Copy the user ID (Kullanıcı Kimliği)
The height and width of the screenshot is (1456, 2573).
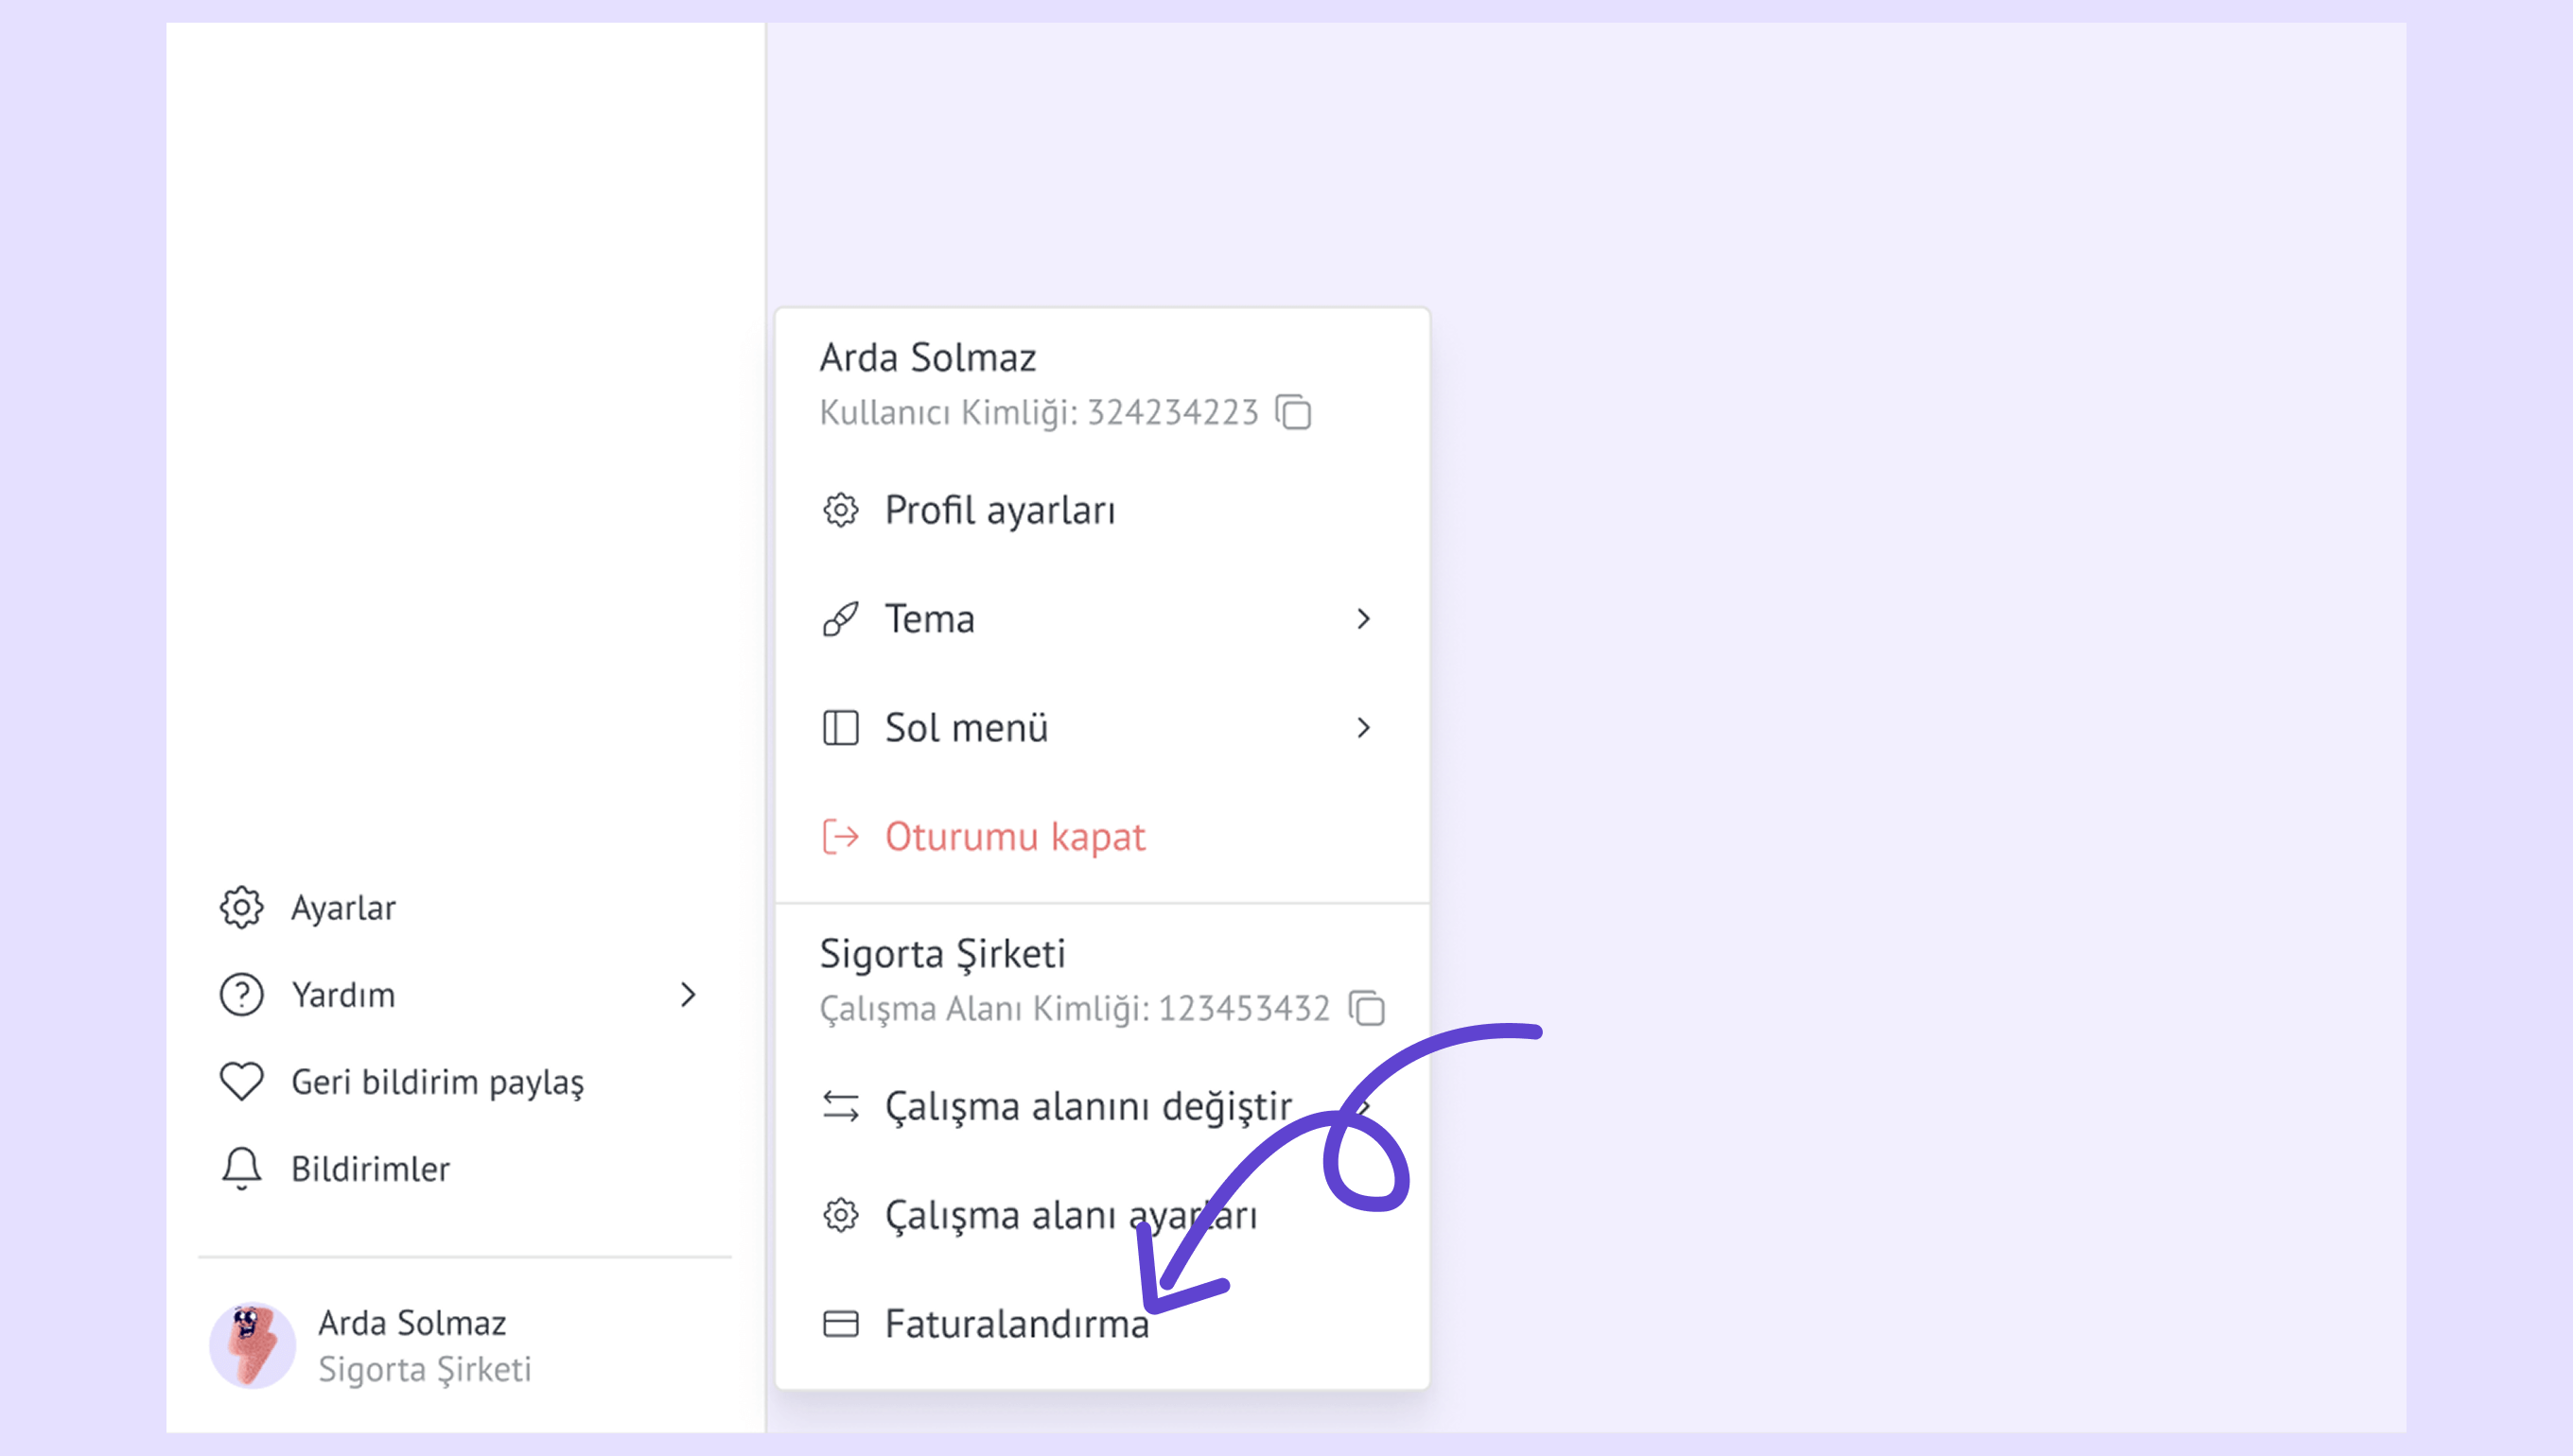[x=1293, y=412]
